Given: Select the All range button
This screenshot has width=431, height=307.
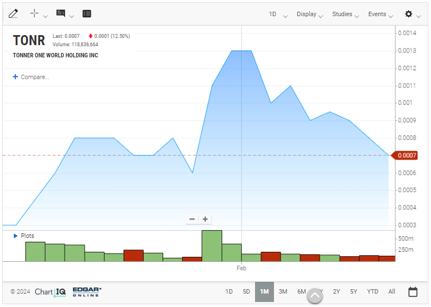Looking at the screenshot, I should pyautogui.click(x=391, y=291).
